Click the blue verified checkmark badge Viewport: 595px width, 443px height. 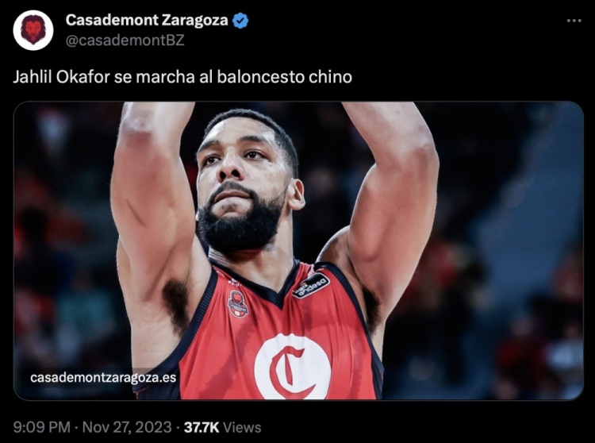pyautogui.click(x=240, y=21)
